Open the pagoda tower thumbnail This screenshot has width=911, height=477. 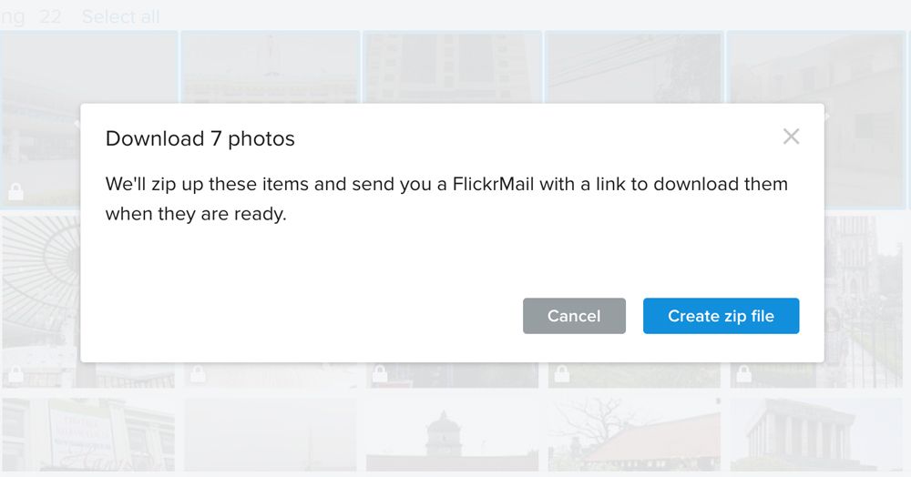point(453,435)
